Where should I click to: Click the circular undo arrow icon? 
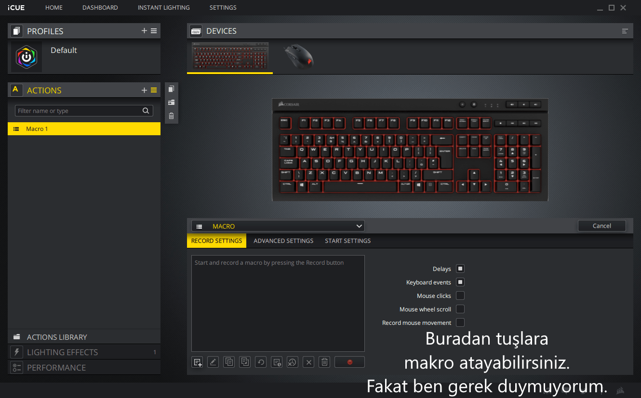[261, 362]
